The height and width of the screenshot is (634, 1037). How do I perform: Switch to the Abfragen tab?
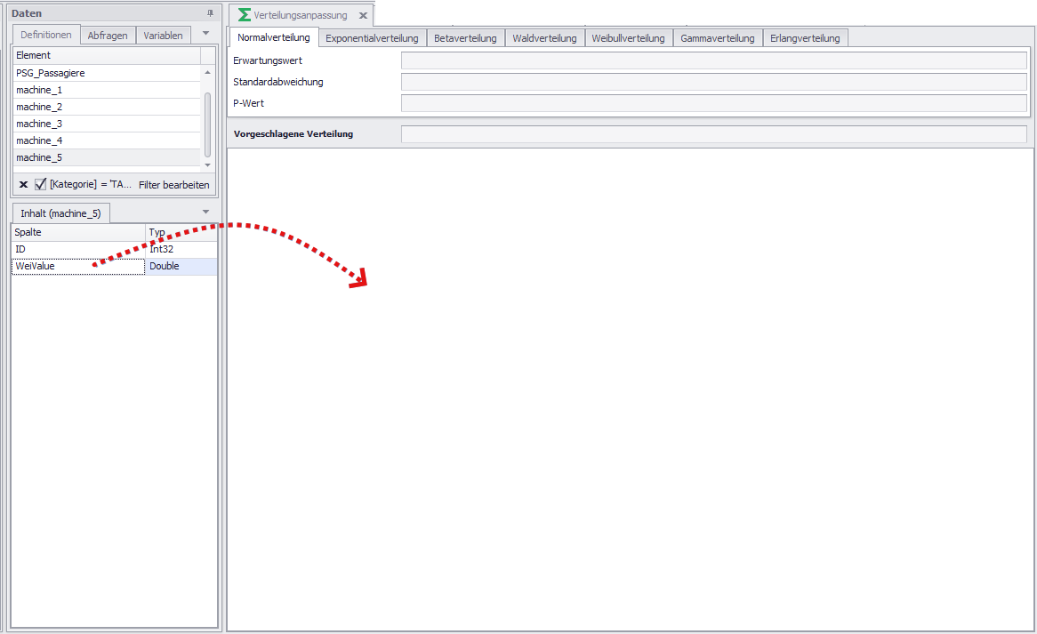[x=108, y=36]
